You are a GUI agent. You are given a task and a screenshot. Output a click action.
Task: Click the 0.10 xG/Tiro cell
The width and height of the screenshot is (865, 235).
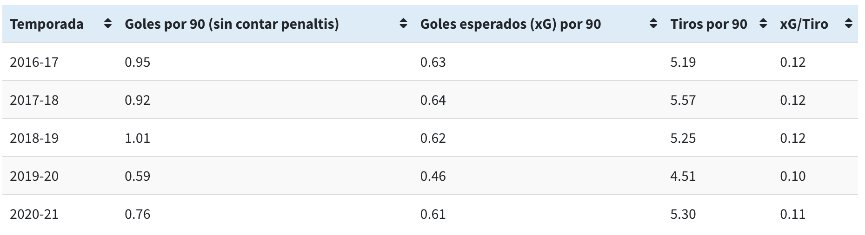click(x=792, y=176)
